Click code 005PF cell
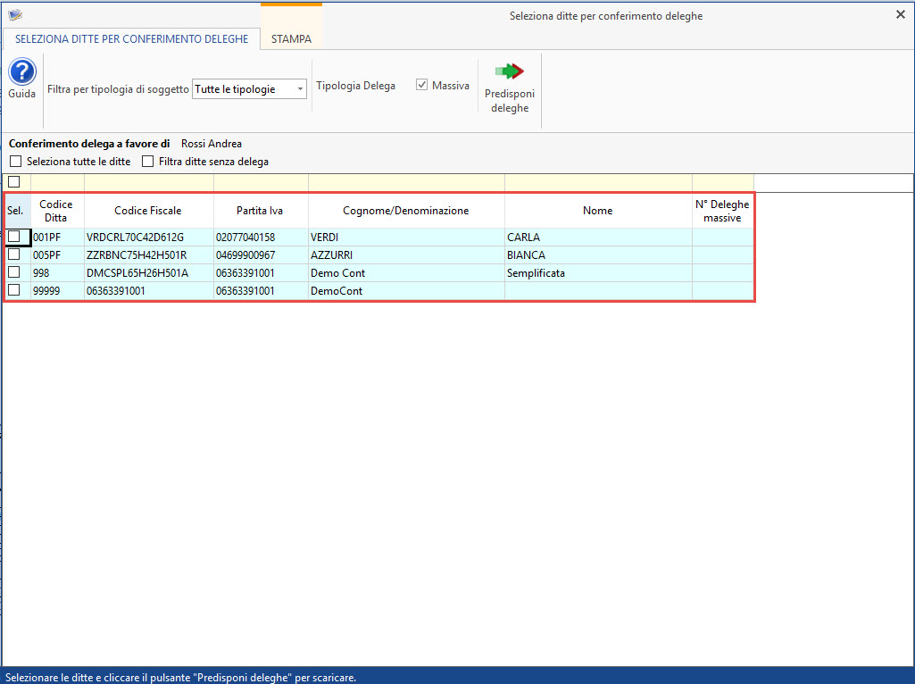The image size is (915, 684). [x=57, y=255]
